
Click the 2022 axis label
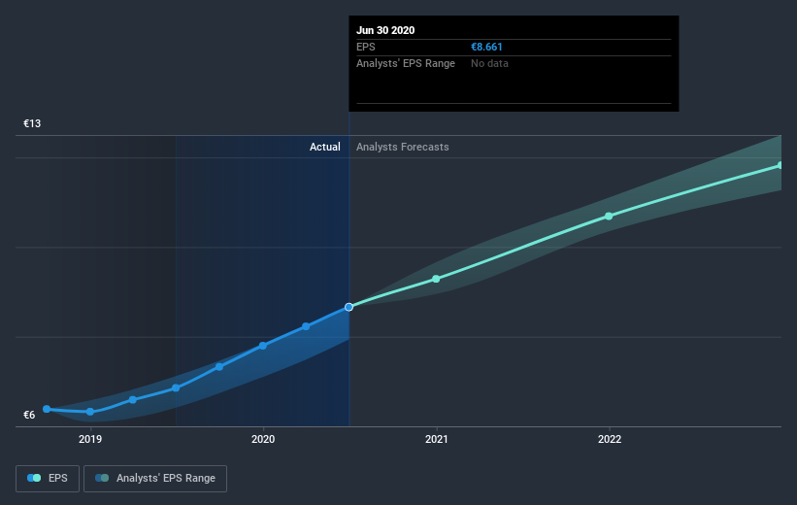tap(610, 439)
